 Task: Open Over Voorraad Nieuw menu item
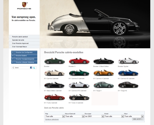[24, 47]
